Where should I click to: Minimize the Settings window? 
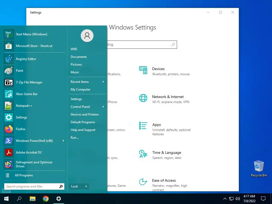[208, 12]
